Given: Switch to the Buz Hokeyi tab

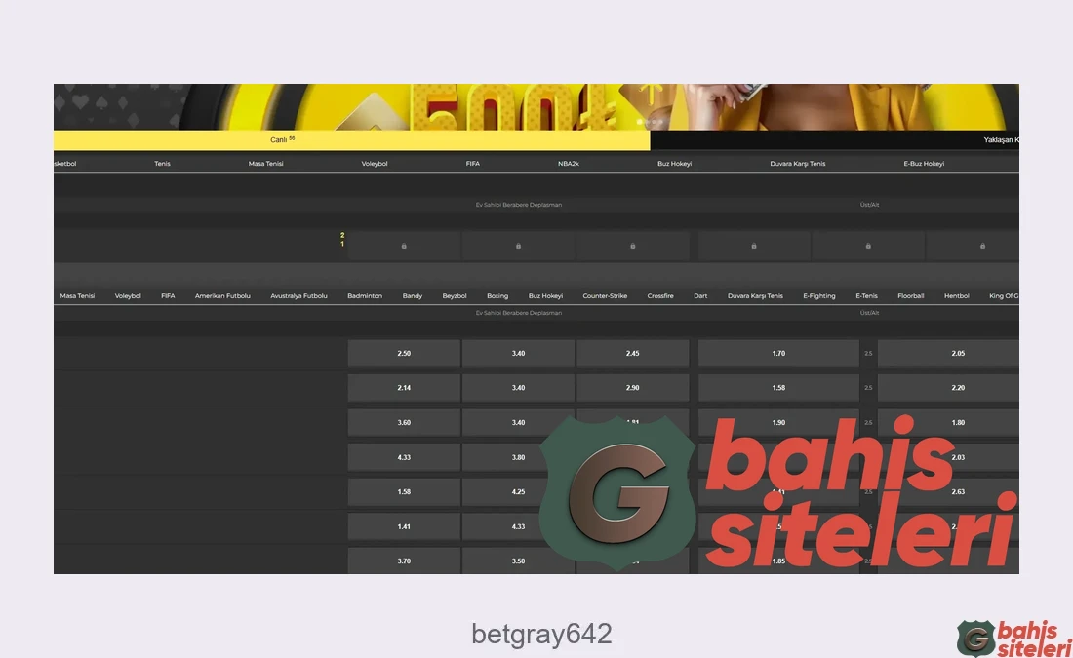Looking at the screenshot, I should pyautogui.click(x=674, y=163).
